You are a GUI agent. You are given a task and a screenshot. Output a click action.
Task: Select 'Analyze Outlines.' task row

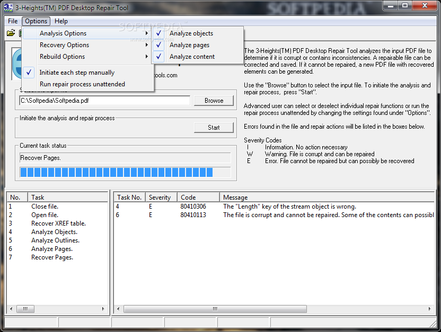pyautogui.click(x=57, y=240)
